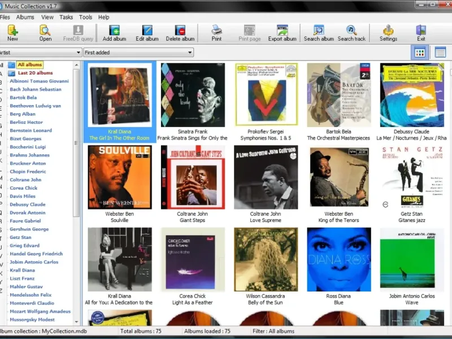Click the Last 20 albums folder icon
The width and height of the screenshot is (452, 339).
point(11,73)
